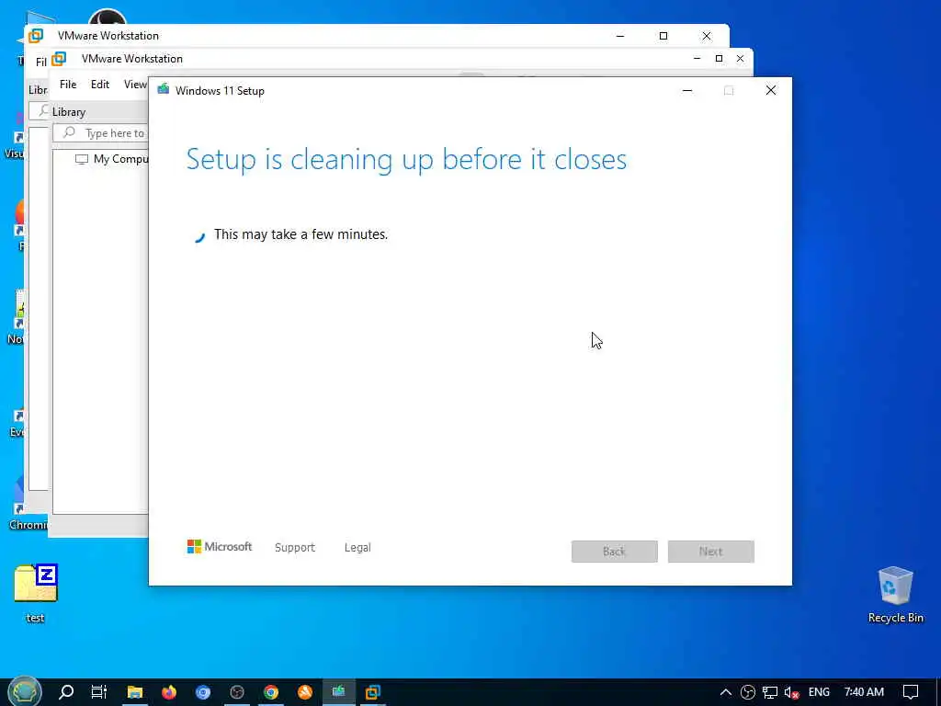Open Edit menu in VMware Workstation
Image resolution: width=941 pixels, height=706 pixels.
pos(100,84)
